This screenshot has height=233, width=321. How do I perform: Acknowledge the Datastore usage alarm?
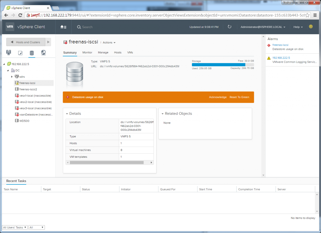[218, 97]
